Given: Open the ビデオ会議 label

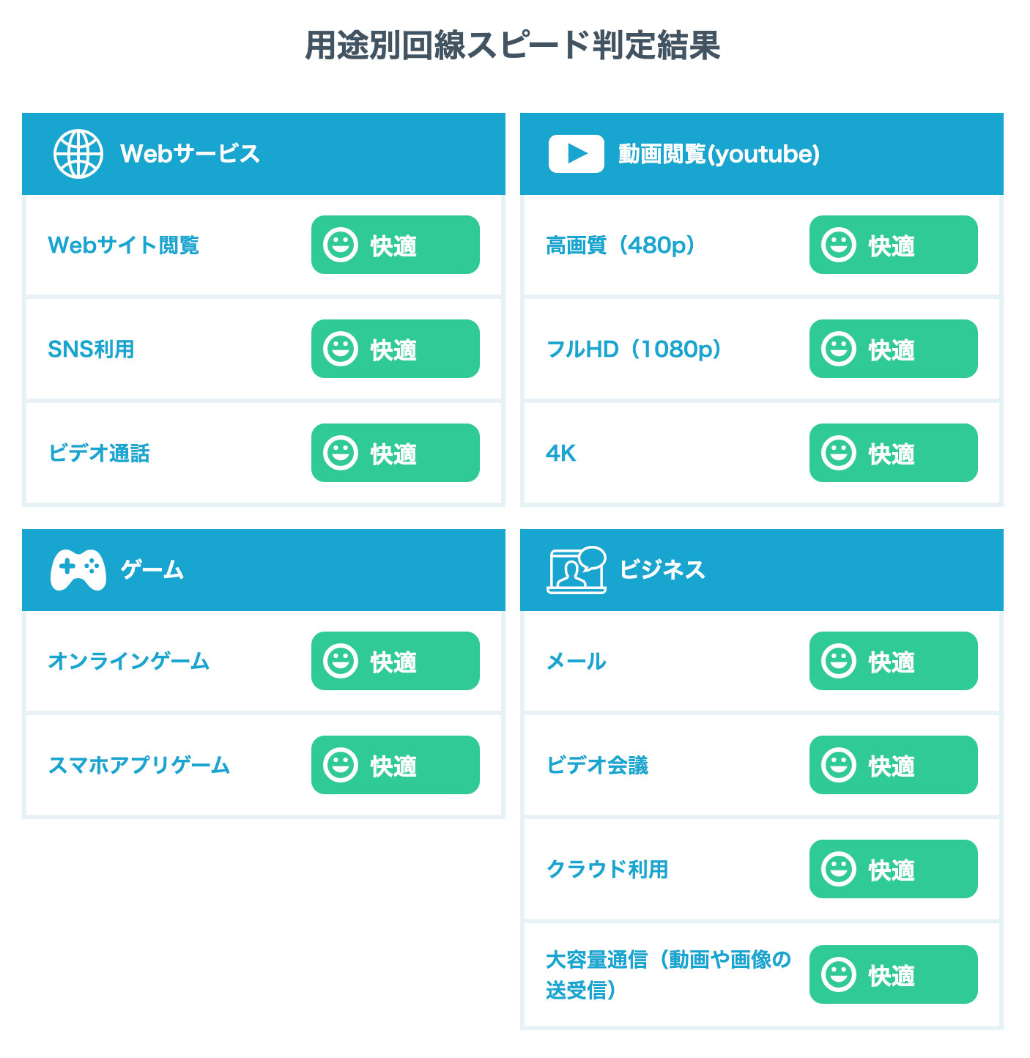Looking at the screenshot, I should pos(597,766).
